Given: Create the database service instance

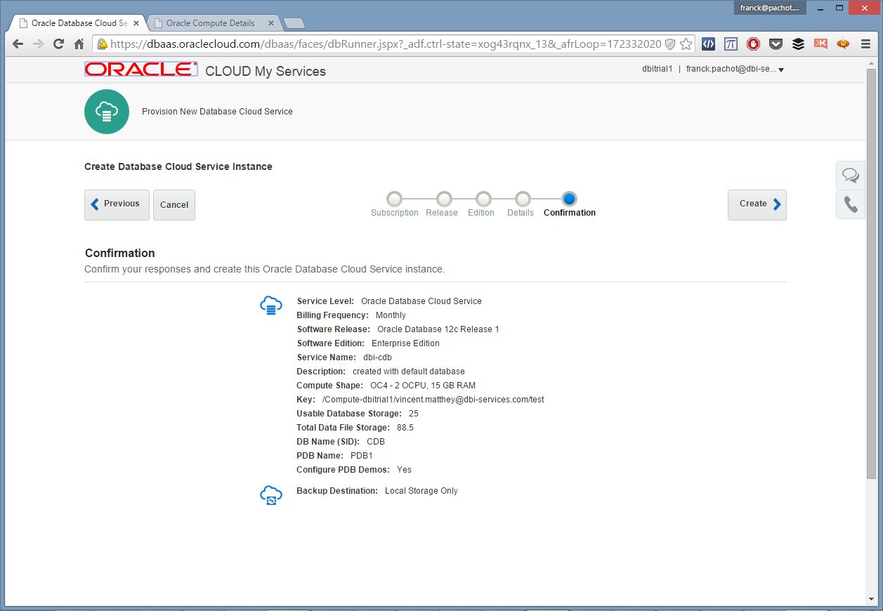Looking at the screenshot, I should [x=757, y=204].
